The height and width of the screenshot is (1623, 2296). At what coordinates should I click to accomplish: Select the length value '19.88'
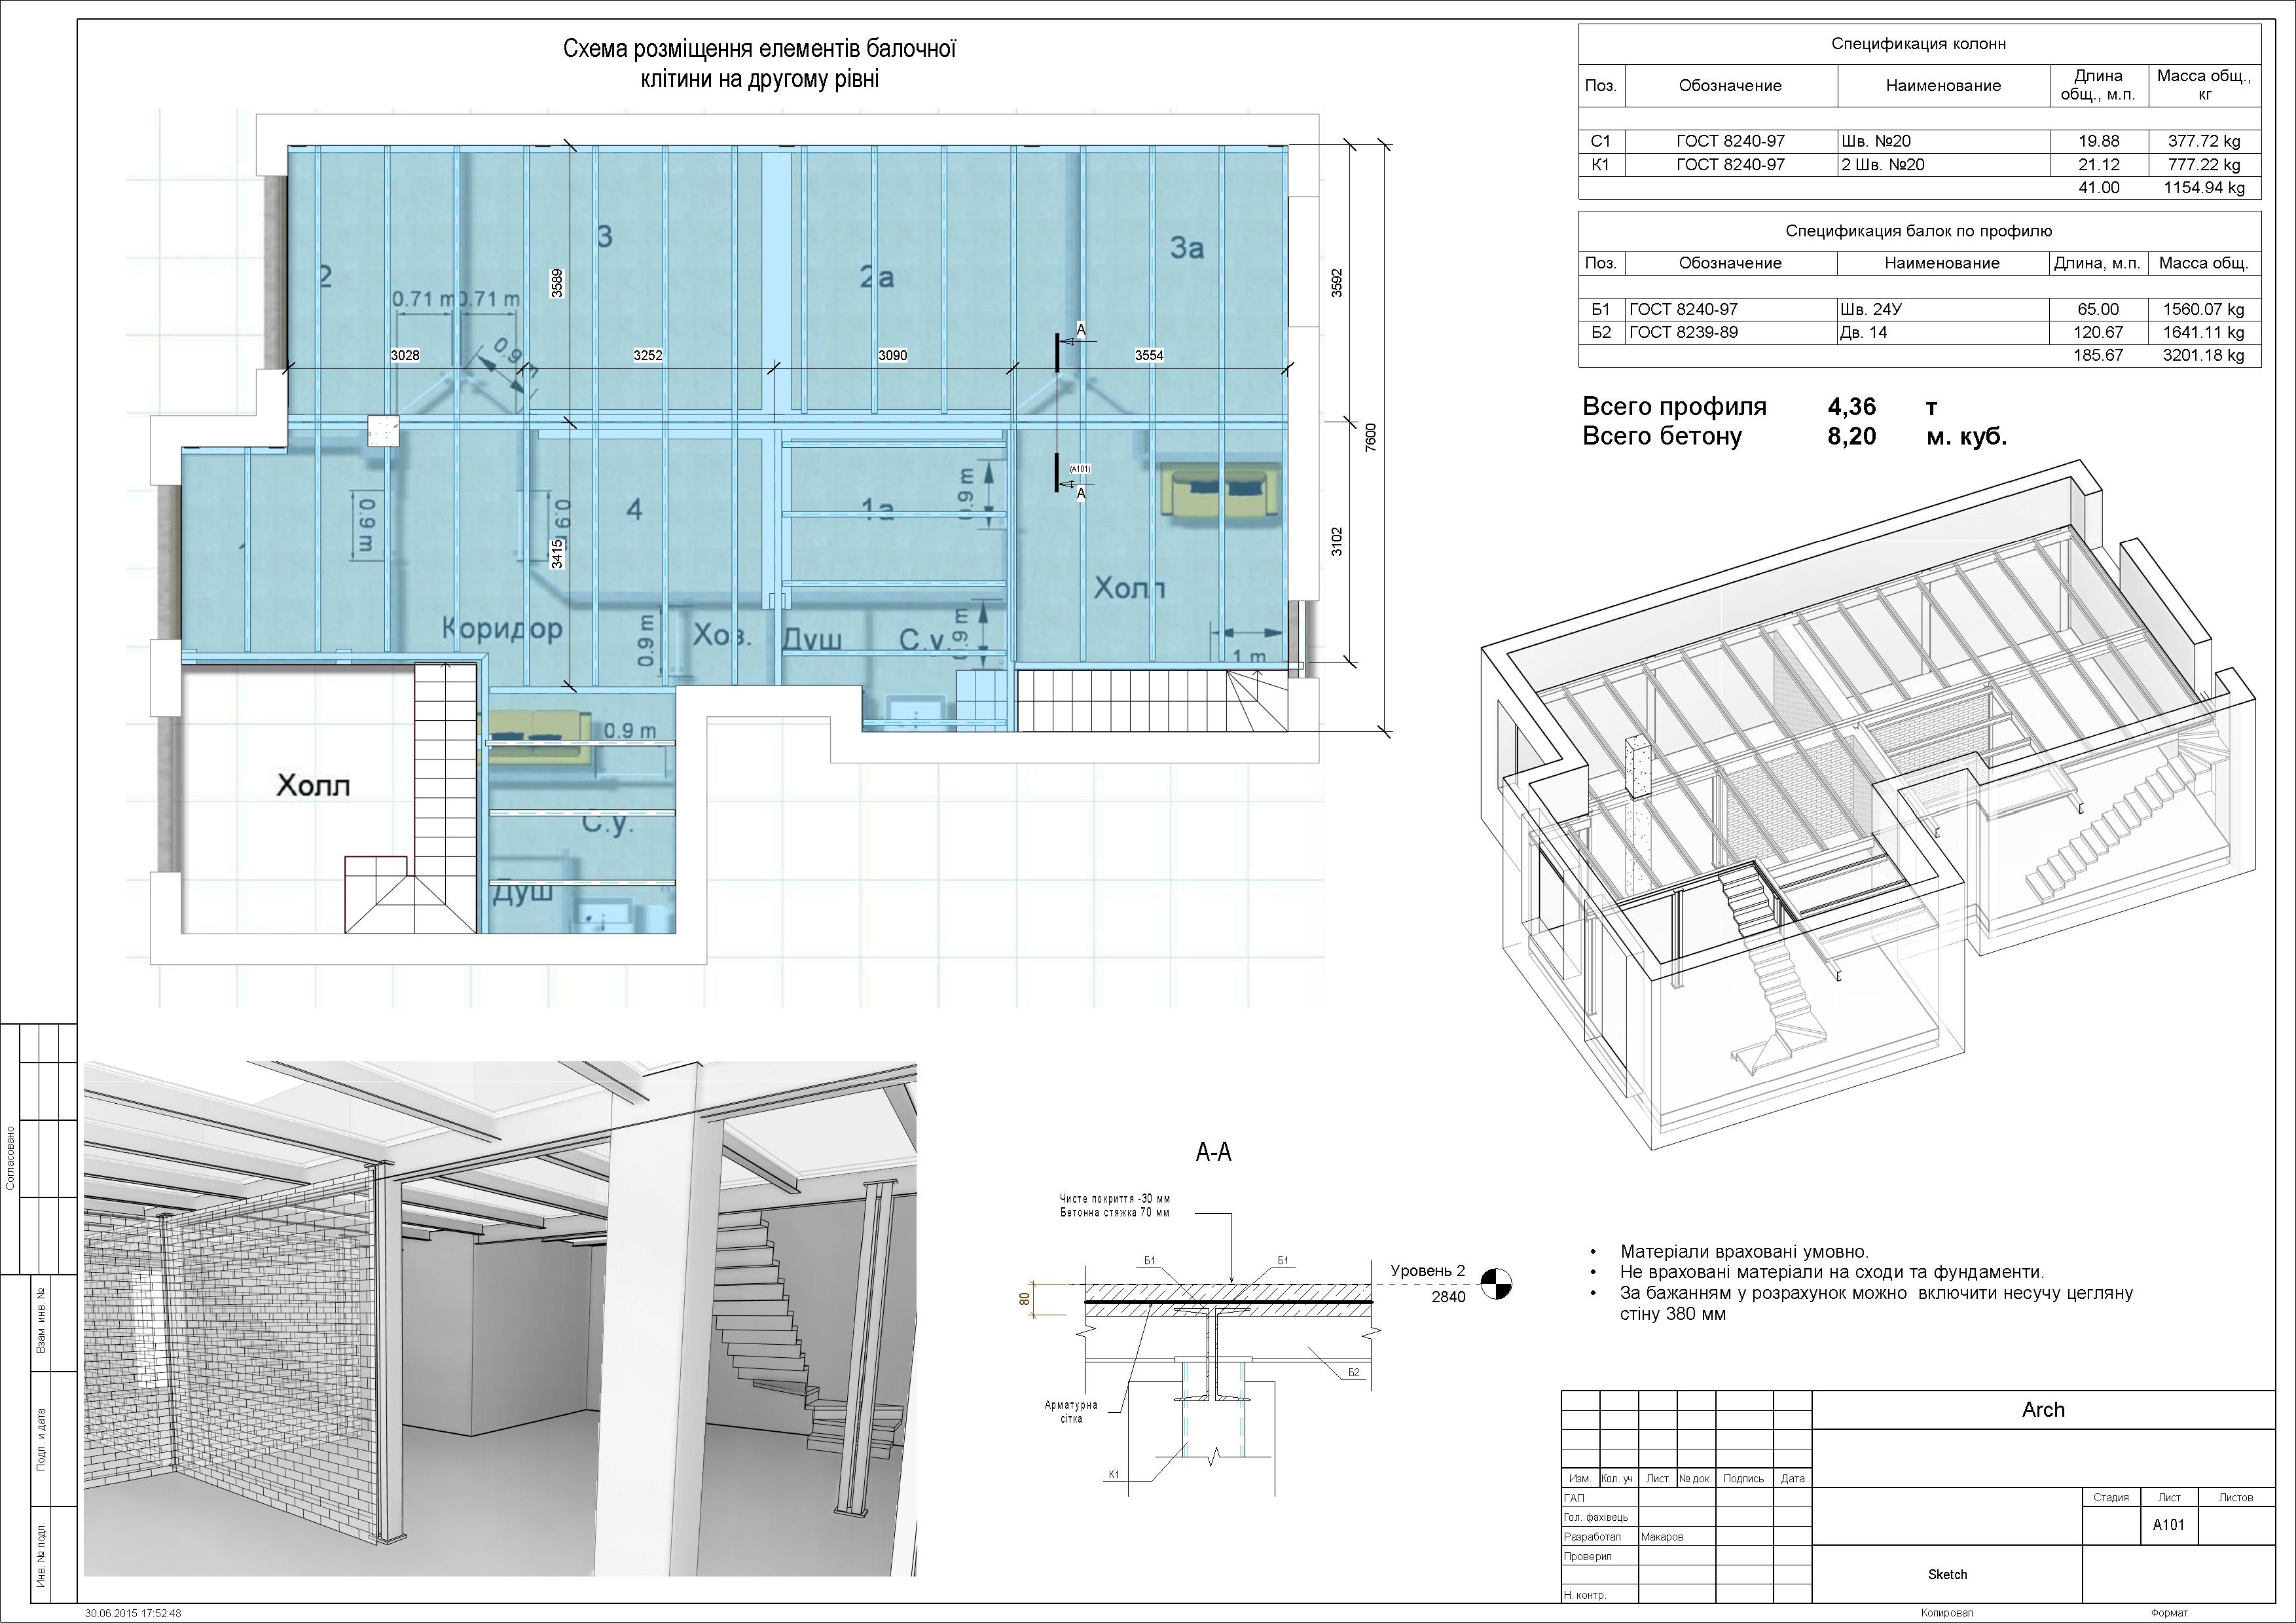pyautogui.click(x=2098, y=141)
